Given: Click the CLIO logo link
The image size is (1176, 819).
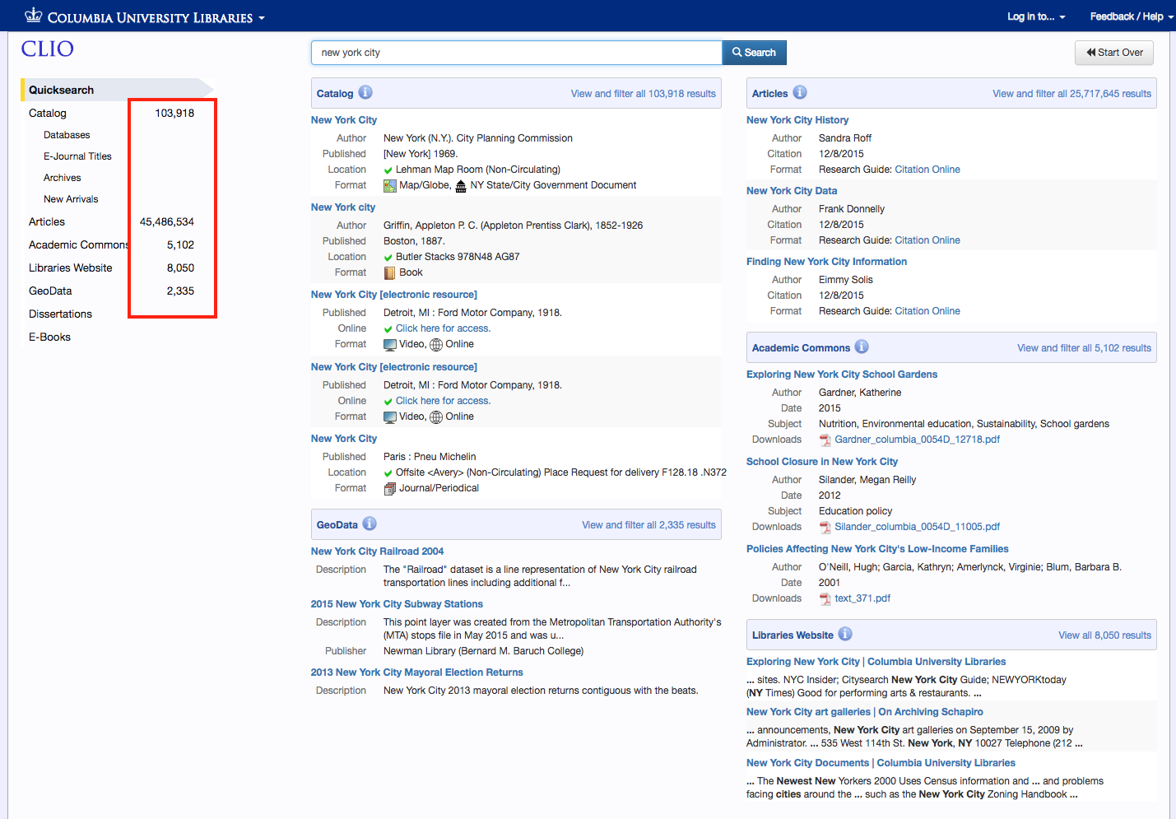Looking at the screenshot, I should click(x=48, y=49).
